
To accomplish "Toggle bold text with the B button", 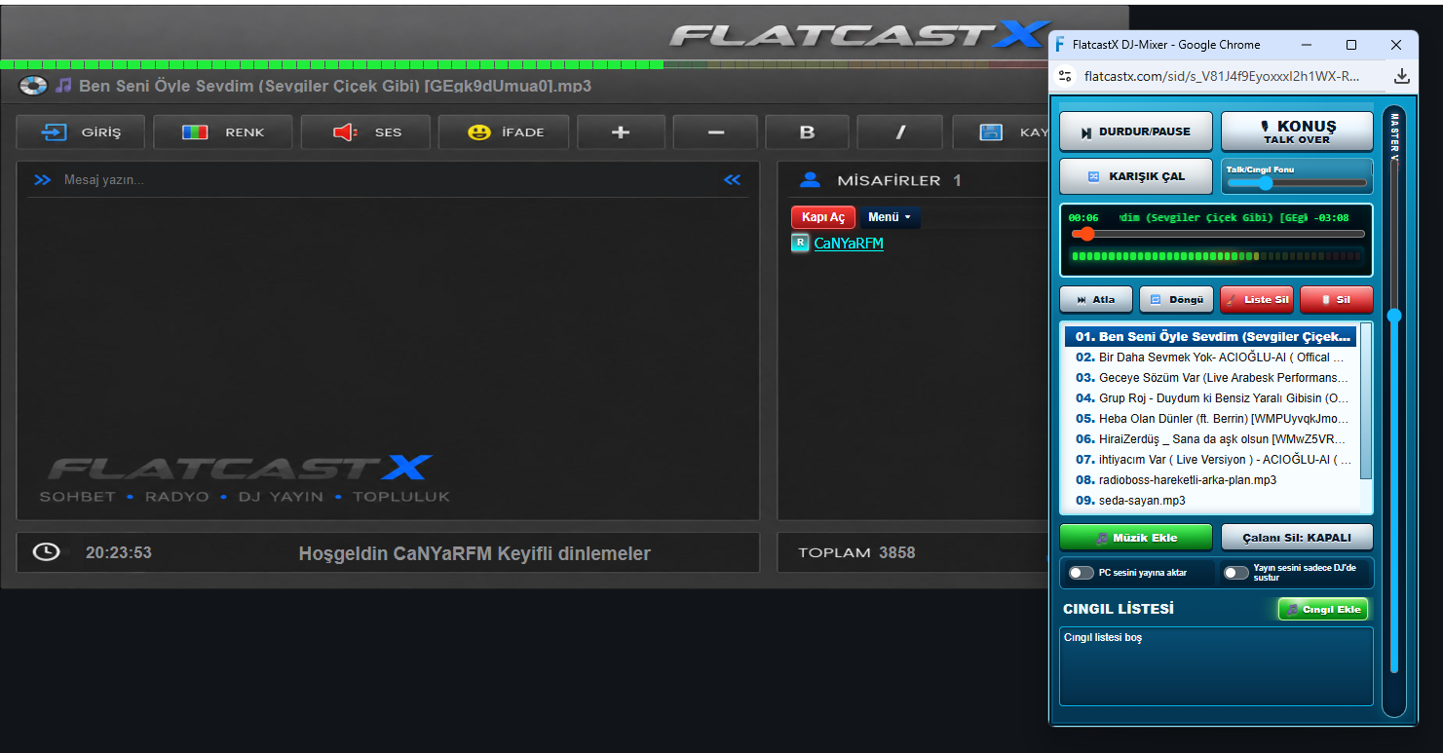I will tap(807, 132).
